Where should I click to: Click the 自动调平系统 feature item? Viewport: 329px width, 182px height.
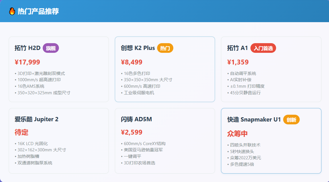[x=243, y=73]
